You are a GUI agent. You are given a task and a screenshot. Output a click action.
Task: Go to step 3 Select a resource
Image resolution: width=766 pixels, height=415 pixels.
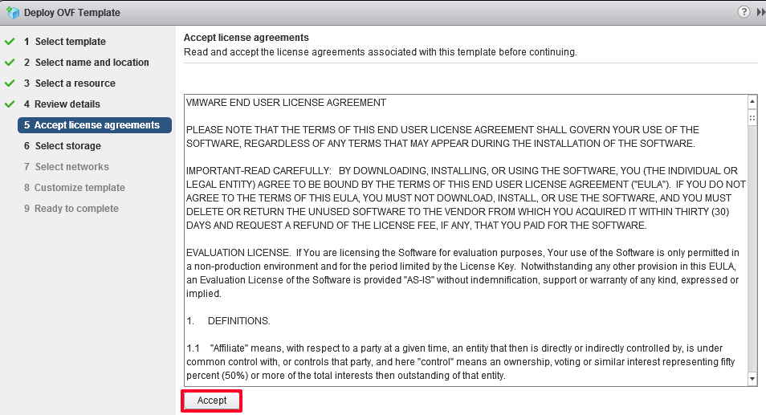(69, 83)
